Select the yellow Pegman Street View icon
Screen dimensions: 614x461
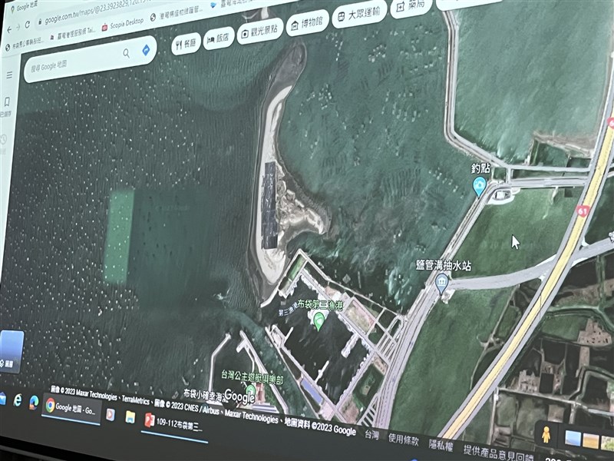pyautogui.click(x=546, y=434)
